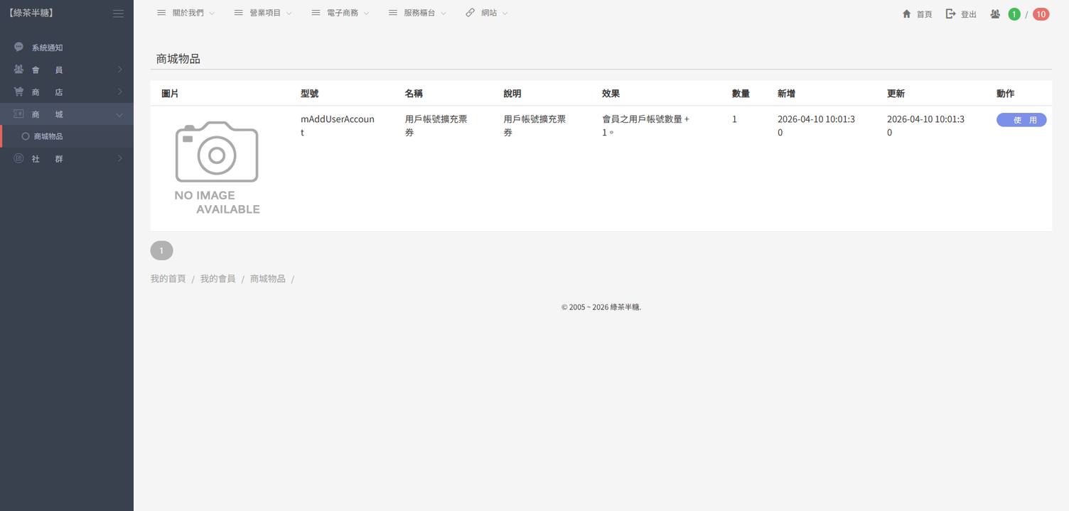Click the members people icon in sidebar
This screenshot has height=511, width=1069.
(18, 70)
